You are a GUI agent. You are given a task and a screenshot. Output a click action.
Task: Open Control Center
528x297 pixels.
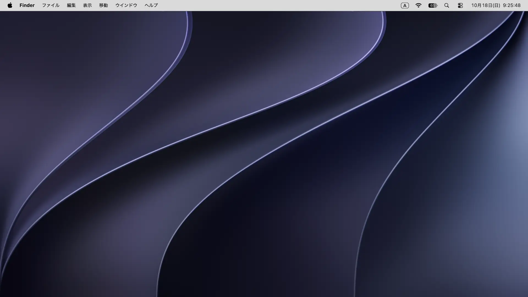tap(460, 5)
